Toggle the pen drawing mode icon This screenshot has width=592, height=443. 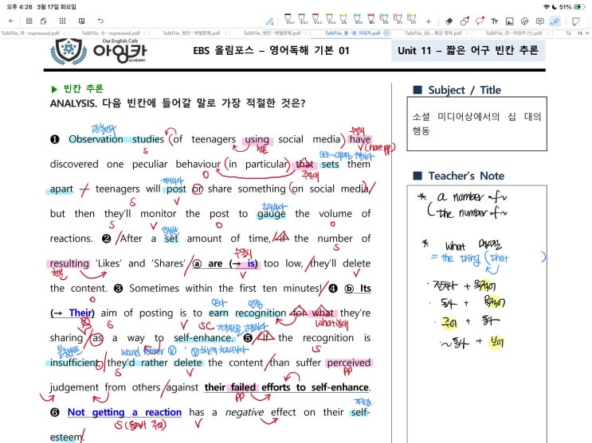click(269, 21)
